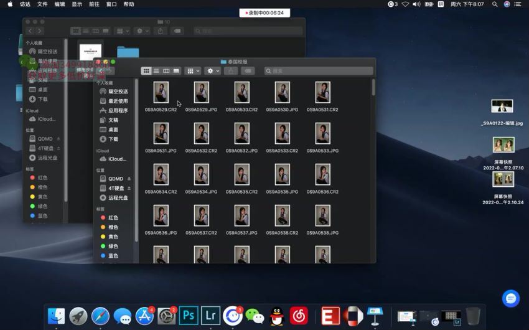Switch front Finder window to list view
The image size is (529, 330).
point(156,71)
